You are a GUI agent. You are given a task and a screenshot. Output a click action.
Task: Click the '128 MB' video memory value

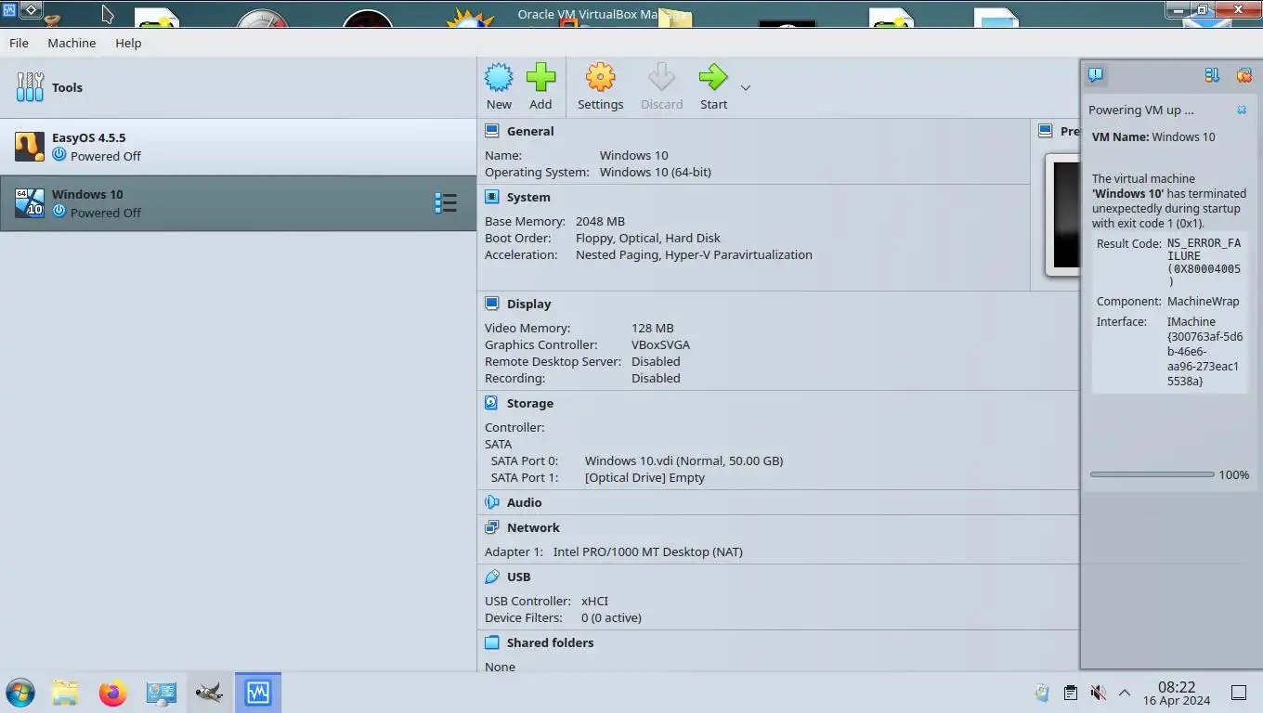tap(652, 328)
